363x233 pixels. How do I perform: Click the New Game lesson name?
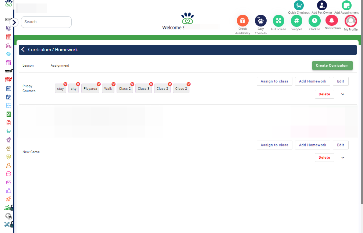pos(31,152)
